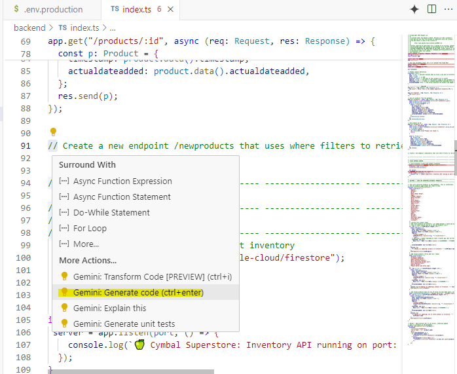This screenshot has width=457, height=374.
Task: Click console.log statement on line 107
Action: pyautogui.click(x=232, y=345)
